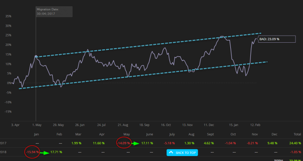Click the 12. Feb date axis label
The image size is (303, 161).
[255, 125]
